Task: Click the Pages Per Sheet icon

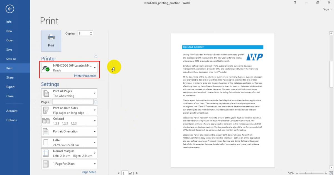Action: [46, 164]
